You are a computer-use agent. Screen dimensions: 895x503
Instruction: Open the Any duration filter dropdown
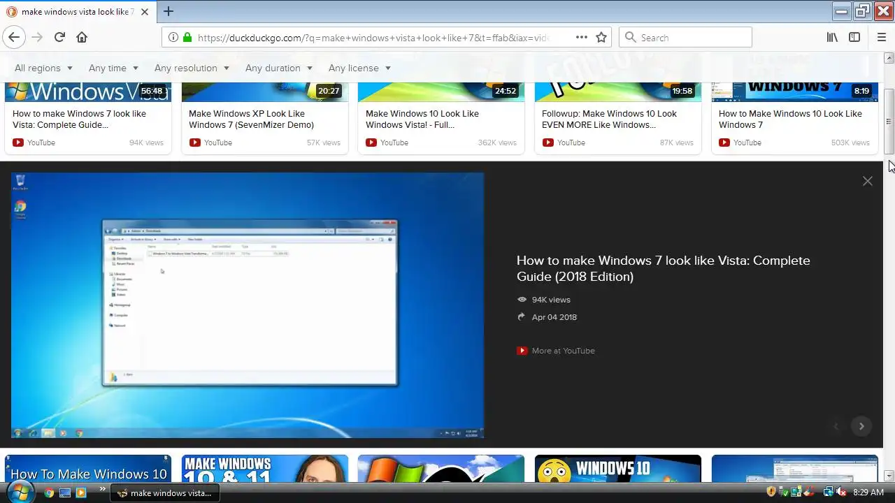point(278,68)
